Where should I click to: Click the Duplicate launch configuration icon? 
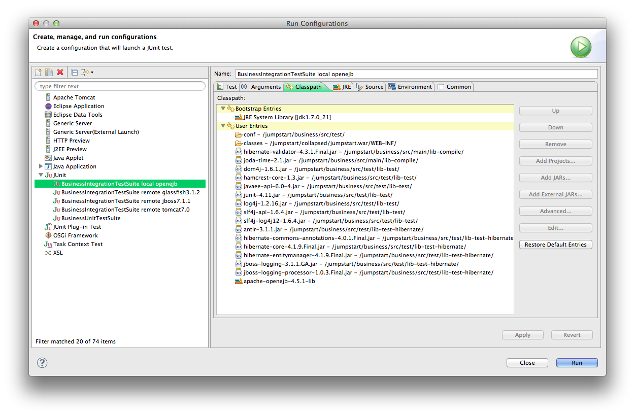(49, 73)
